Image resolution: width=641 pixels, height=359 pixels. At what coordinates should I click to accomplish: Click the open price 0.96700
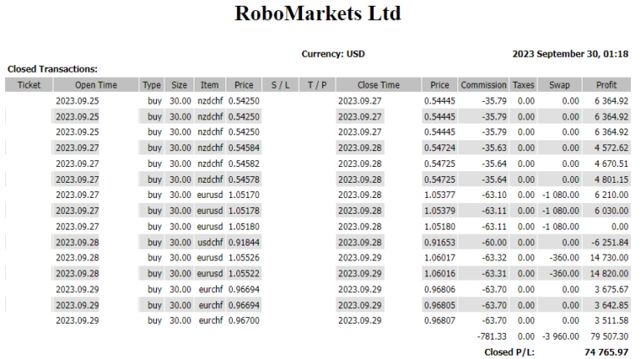[x=244, y=321]
